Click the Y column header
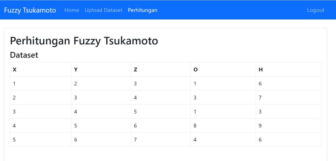This screenshot has height=161, width=336. 101,69
